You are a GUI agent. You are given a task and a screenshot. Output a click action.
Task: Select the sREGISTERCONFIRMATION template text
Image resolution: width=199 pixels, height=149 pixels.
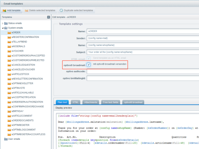tap(25, 37)
